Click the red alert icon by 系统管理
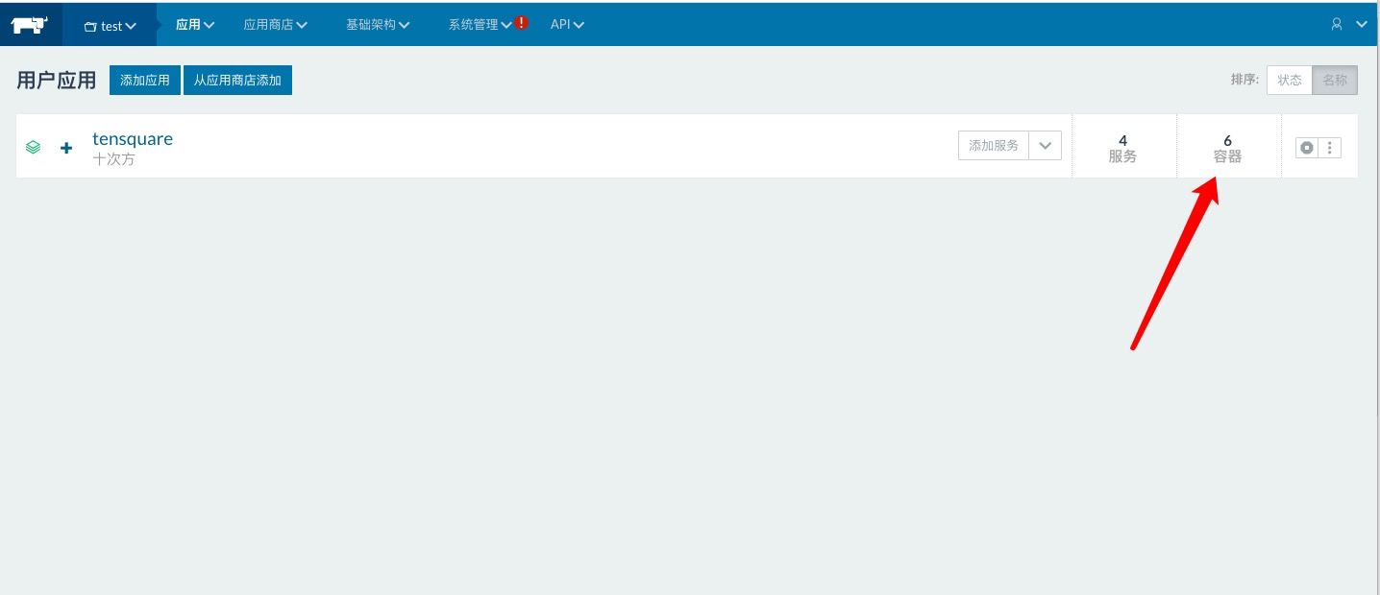 [x=521, y=22]
